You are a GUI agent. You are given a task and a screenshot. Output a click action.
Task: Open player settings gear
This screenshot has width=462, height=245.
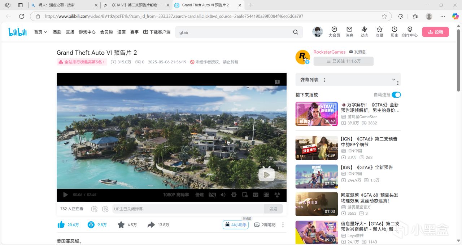click(234, 195)
